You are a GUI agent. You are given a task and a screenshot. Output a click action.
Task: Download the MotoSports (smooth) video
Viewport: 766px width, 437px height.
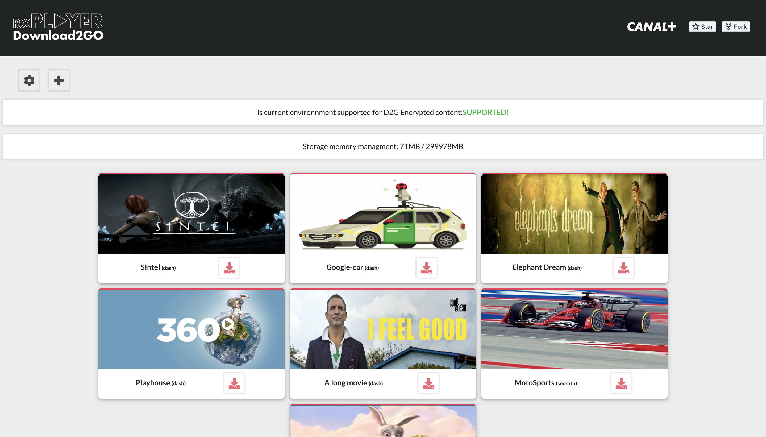tap(621, 383)
